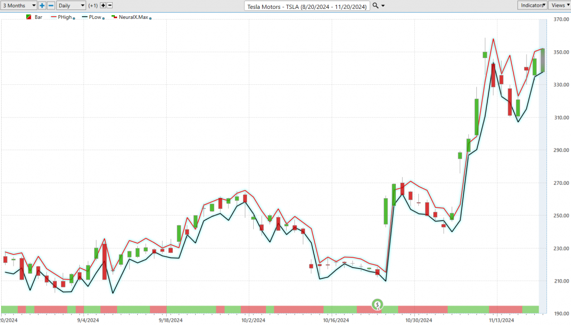
Task: Open the 3 Months time range dropdown
Action: (18, 6)
